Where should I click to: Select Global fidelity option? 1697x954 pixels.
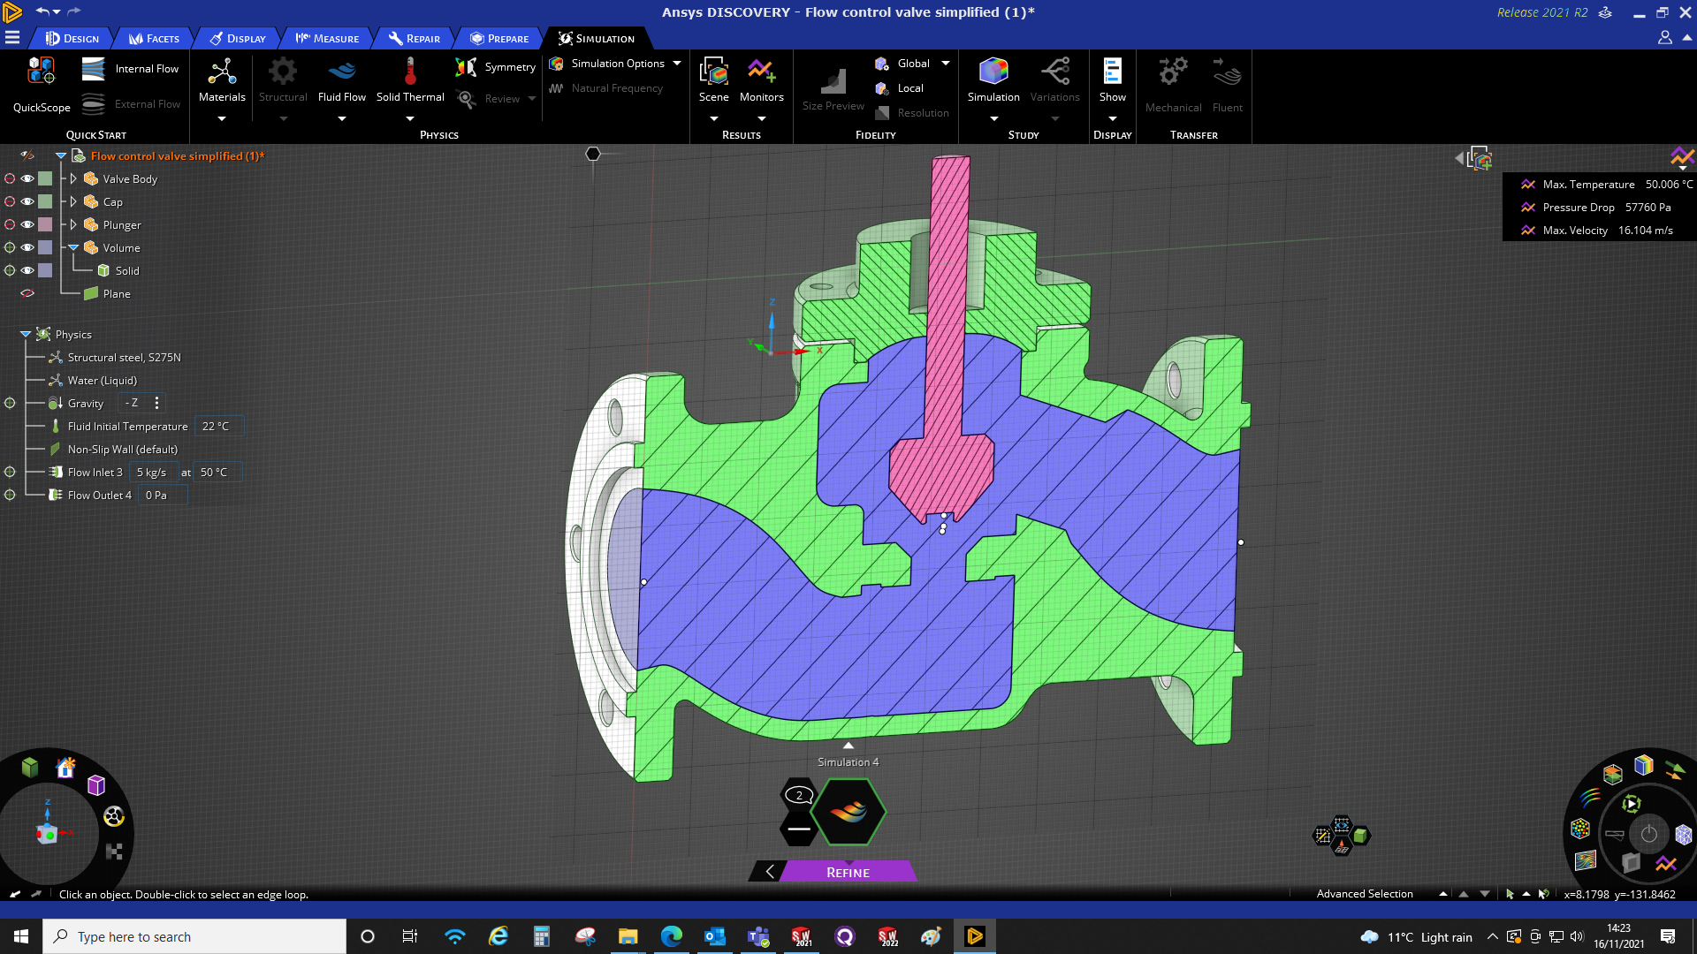(x=902, y=64)
